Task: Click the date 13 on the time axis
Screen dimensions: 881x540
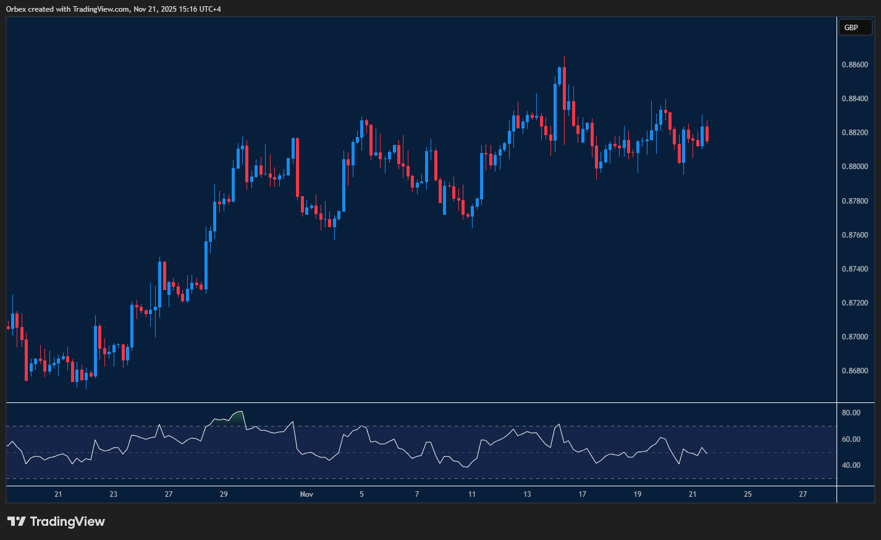Action: click(527, 494)
